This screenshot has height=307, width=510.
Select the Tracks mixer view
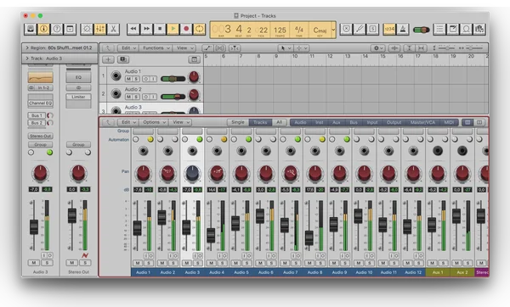click(x=260, y=122)
